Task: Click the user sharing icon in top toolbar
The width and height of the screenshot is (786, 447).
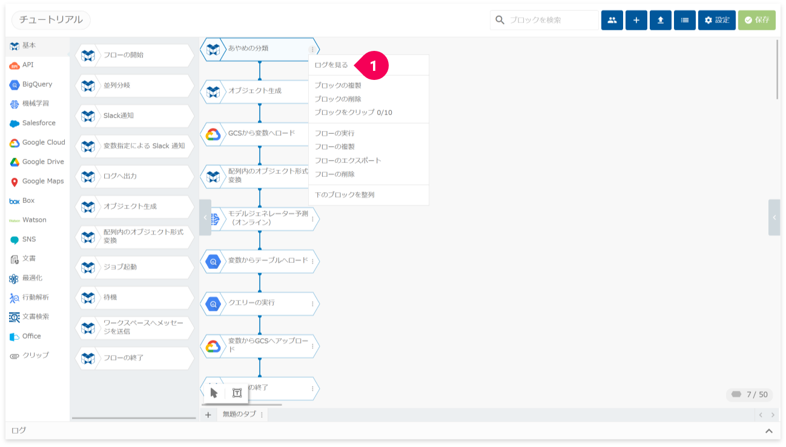Action: coord(612,20)
